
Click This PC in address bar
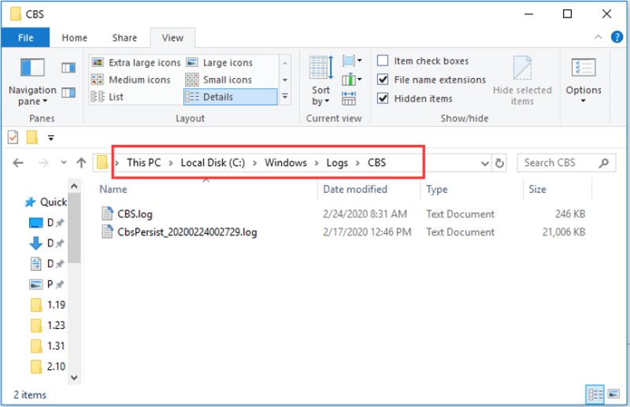coord(144,163)
